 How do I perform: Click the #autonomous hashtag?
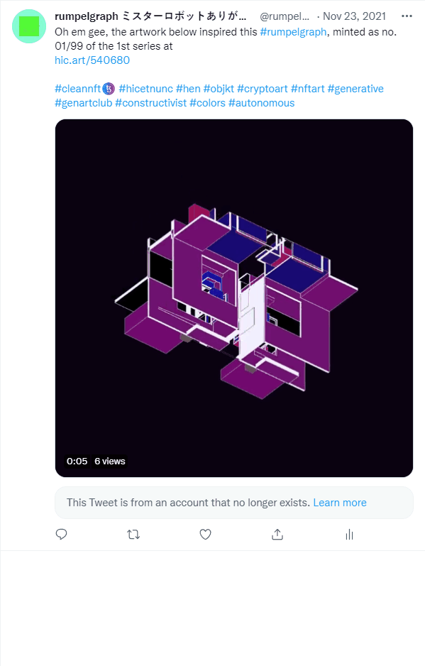(262, 103)
